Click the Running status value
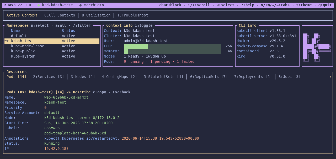This screenshot has width=336, height=159. pyautogui.click(x=52, y=143)
